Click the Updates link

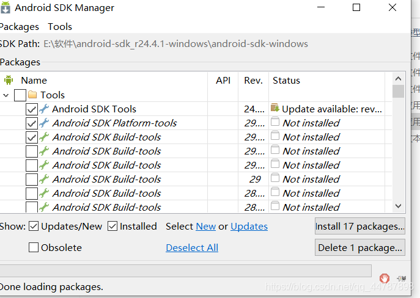point(249,227)
